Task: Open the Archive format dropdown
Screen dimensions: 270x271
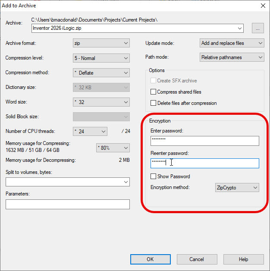Action: [x=101, y=43]
